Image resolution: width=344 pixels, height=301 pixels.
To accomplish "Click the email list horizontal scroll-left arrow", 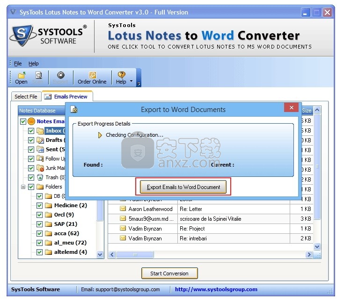I will pyautogui.click(x=112, y=255).
